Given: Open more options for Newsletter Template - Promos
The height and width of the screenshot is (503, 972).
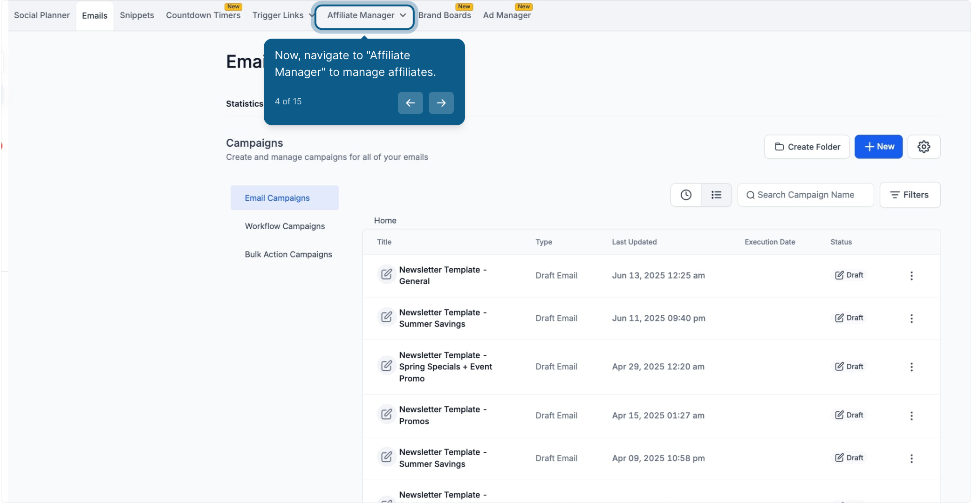Looking at the screenshot, I should 911,416.
